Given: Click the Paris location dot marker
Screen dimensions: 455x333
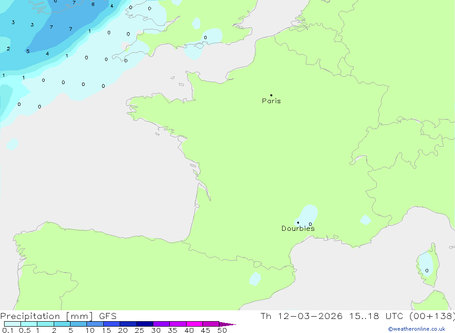Looking at the screenshot, I should click(x=271, y=95).
